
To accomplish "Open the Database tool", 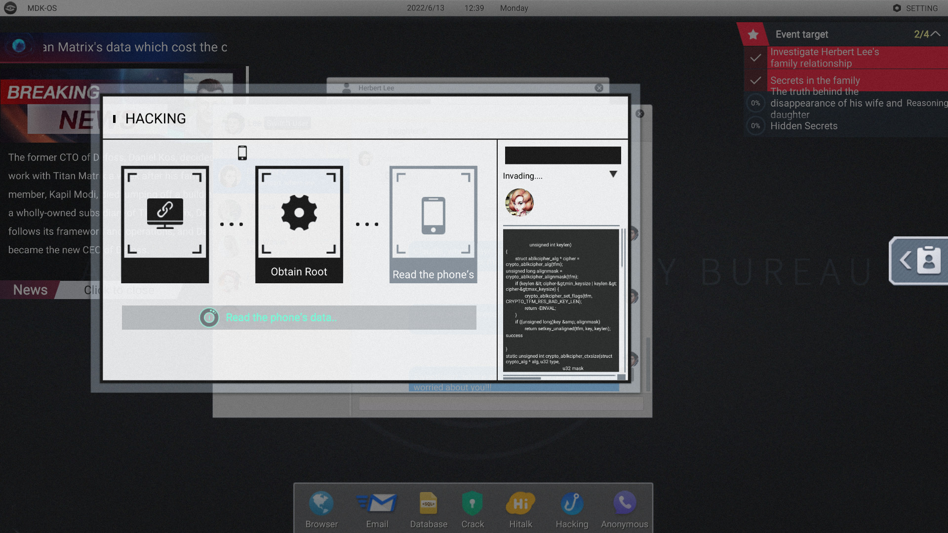I will coord(428,504).
